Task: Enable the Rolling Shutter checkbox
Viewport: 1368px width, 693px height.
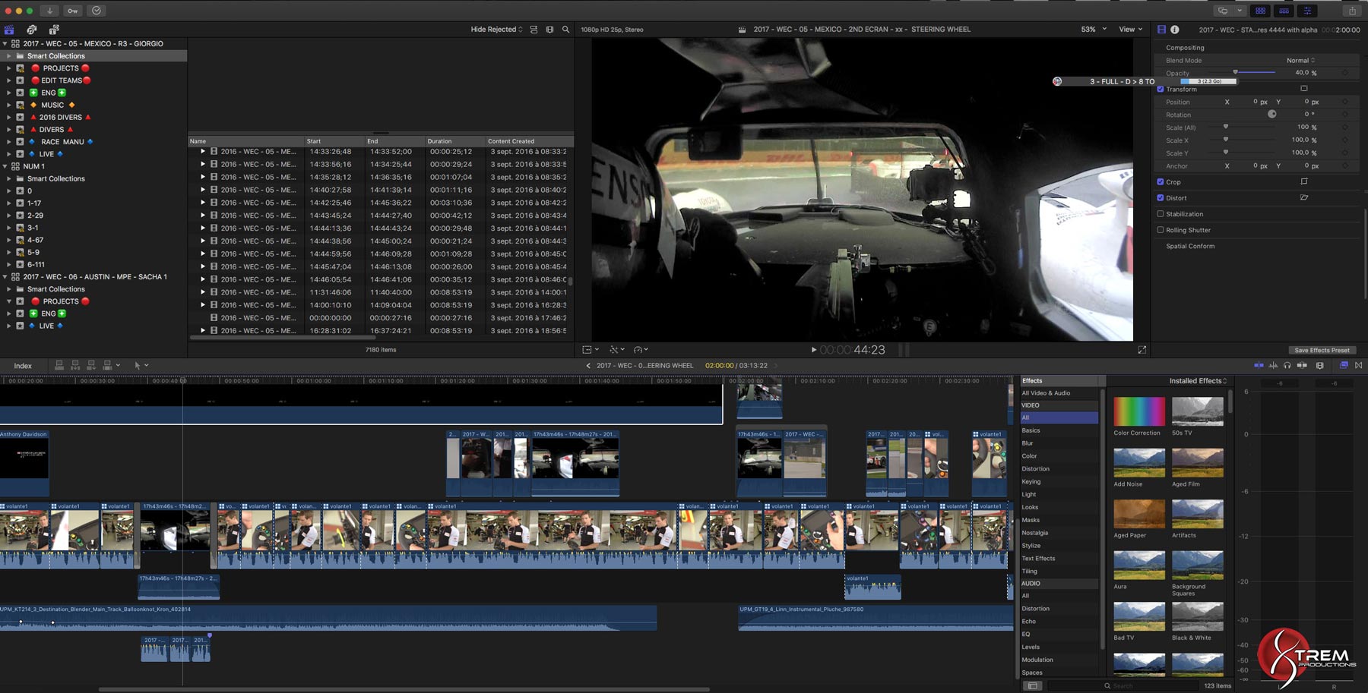Action: click(1161, 230)
